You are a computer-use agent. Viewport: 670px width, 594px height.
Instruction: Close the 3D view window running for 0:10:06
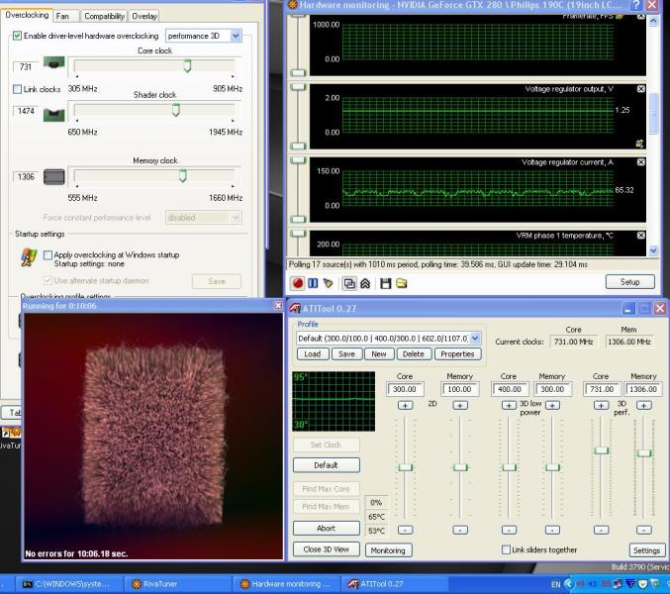click(x=278, y=305)
